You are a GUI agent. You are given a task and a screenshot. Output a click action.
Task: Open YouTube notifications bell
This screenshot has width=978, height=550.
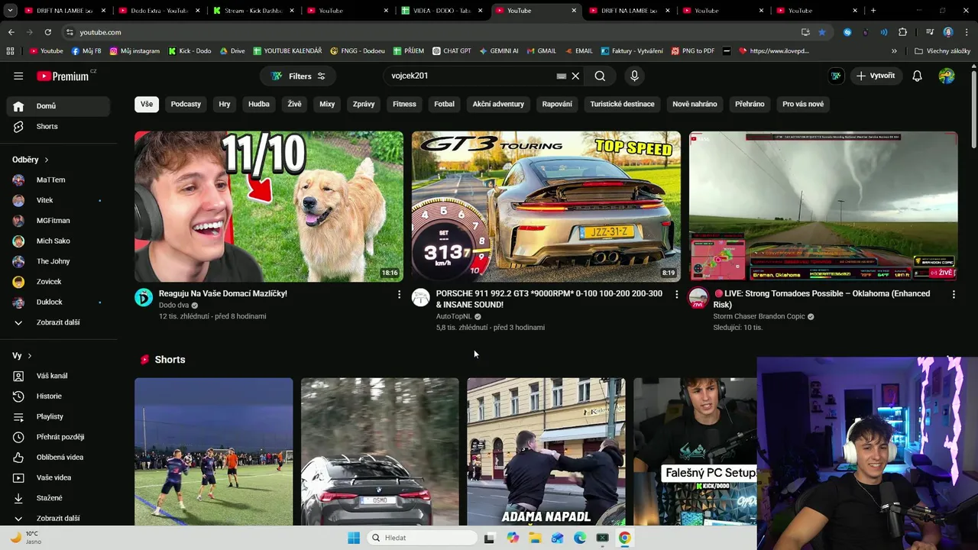click(x=917, y=76)
